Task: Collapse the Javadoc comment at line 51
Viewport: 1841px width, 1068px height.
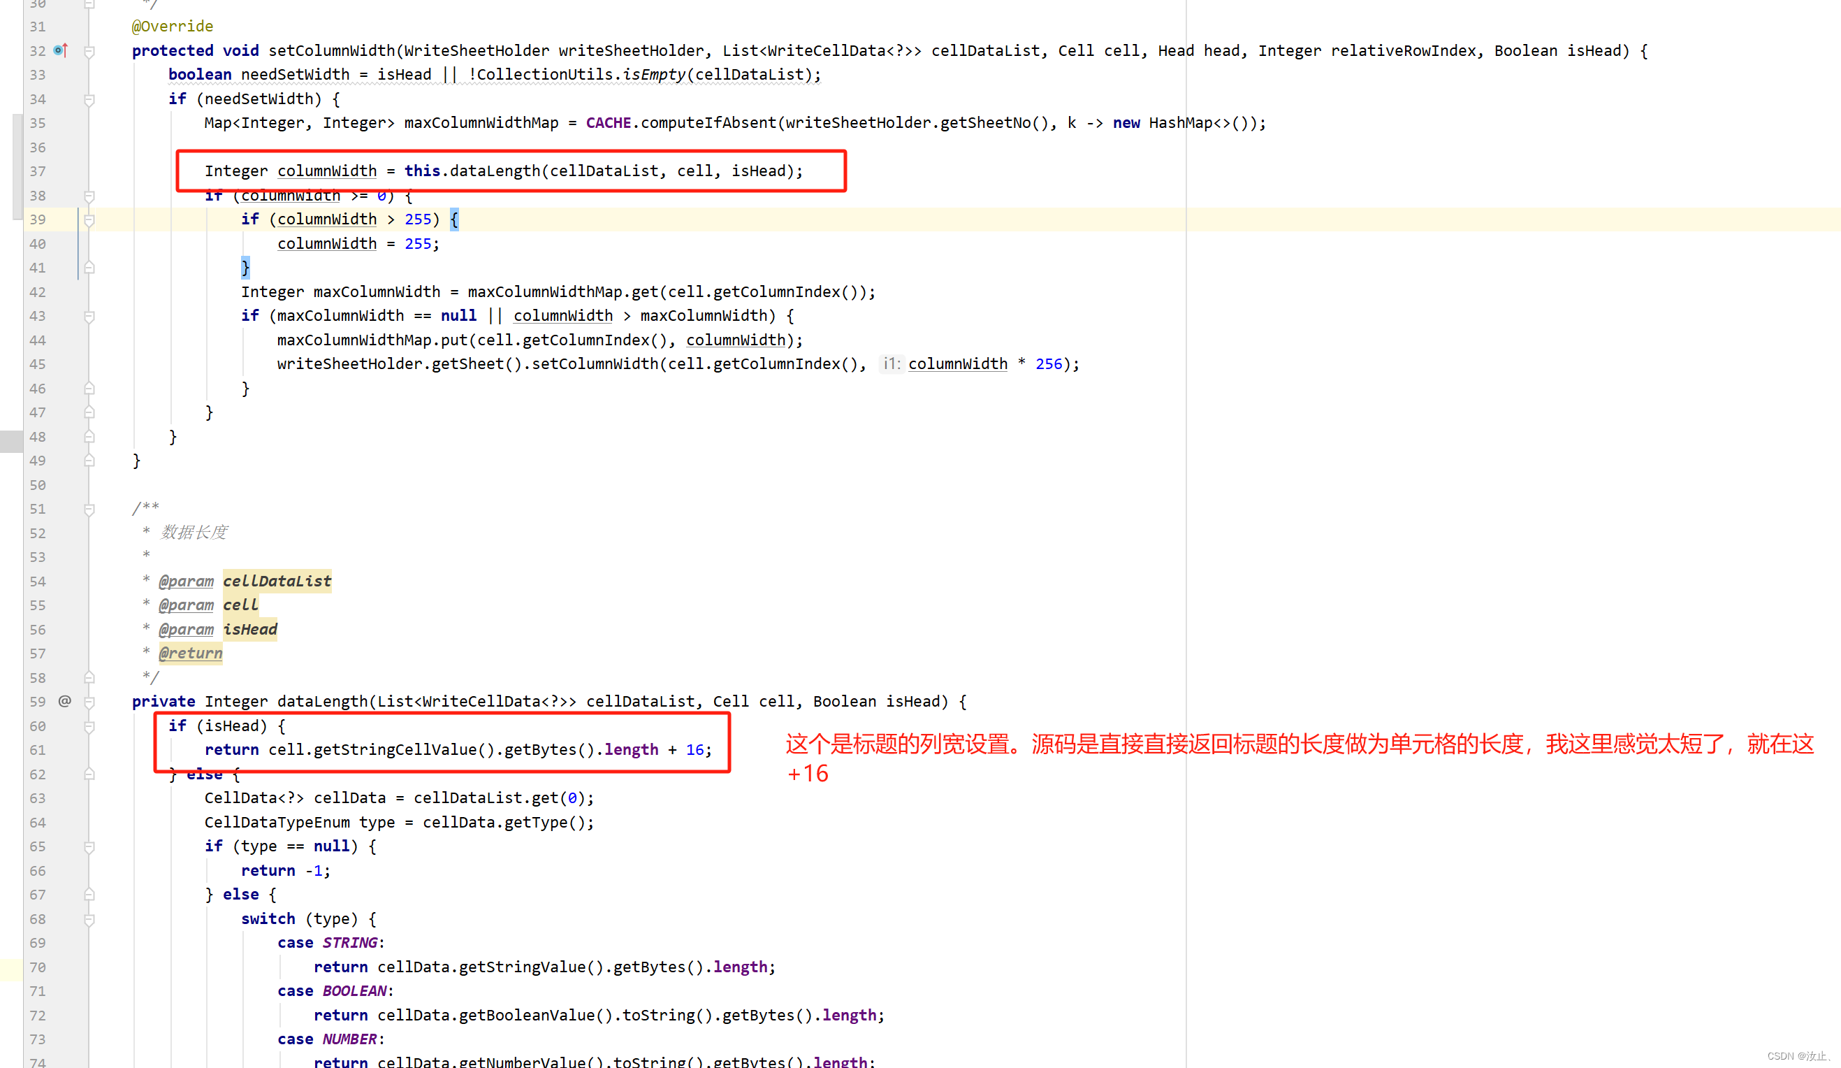Action: click(x=89, y=510)
